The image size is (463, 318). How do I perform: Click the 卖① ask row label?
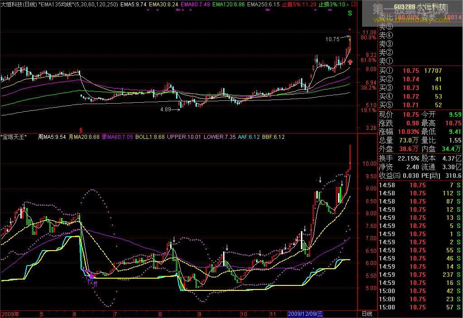[x=386, y=61]
